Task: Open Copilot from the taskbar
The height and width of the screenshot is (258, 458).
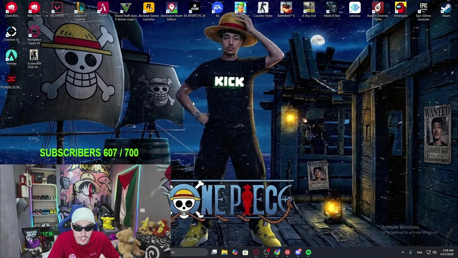Action: [235, 252]
